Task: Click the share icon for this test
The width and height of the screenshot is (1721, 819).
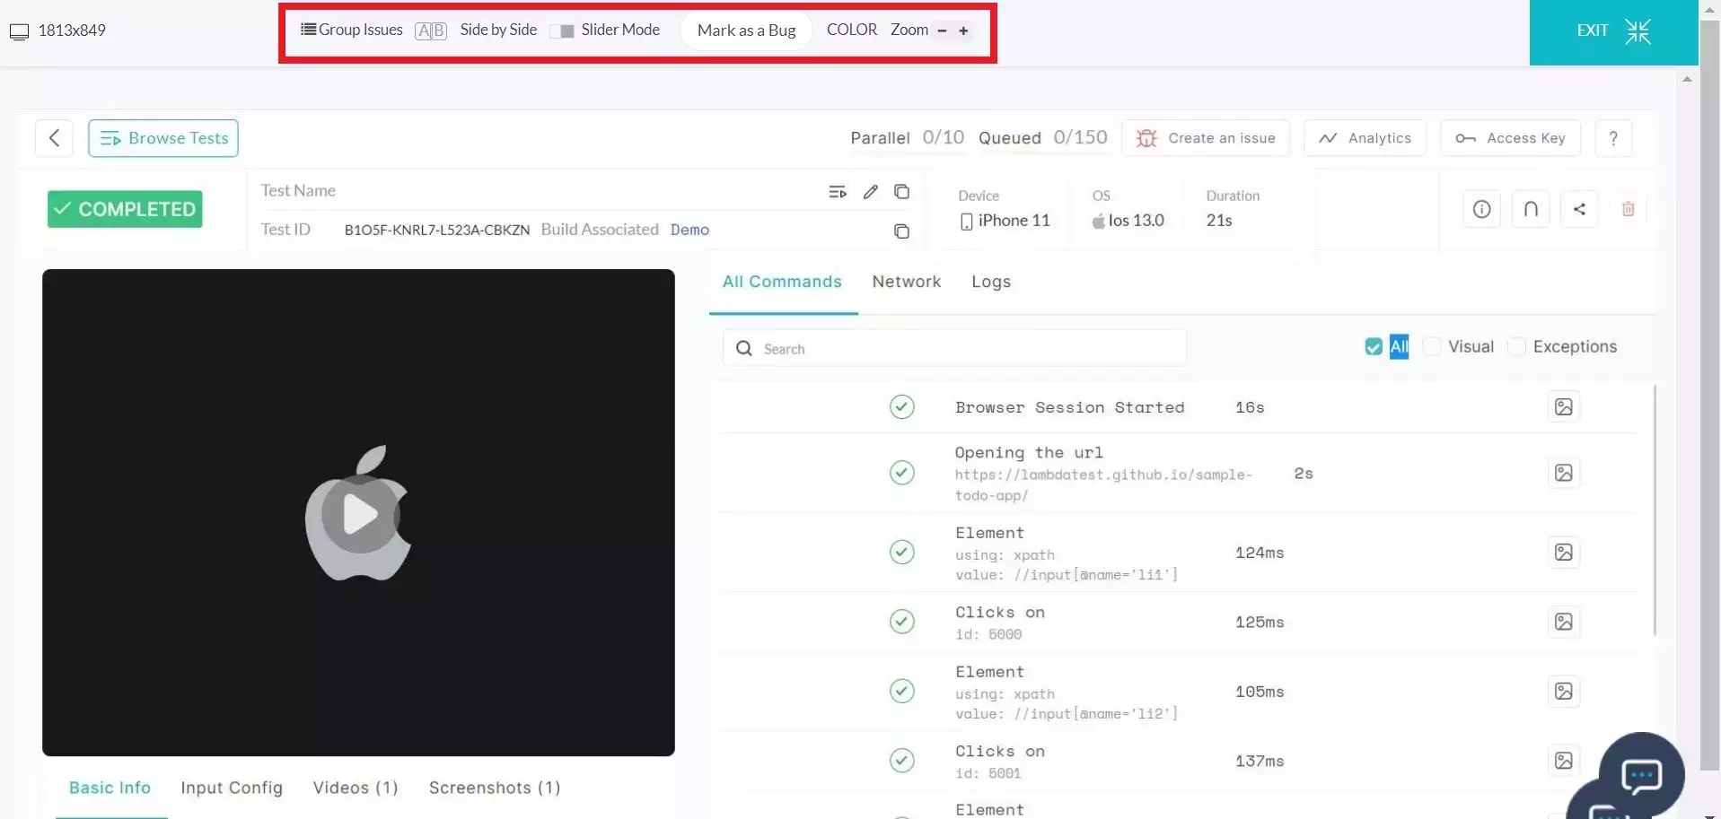Action: pos(1579,209)
